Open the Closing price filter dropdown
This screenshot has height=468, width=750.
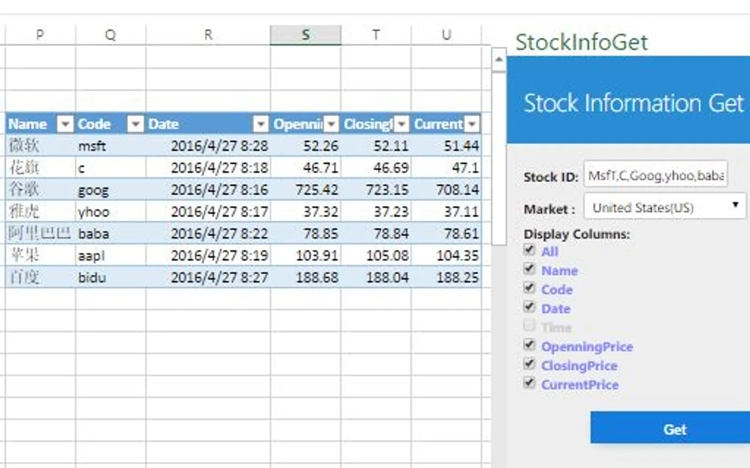pyautogui.click(x=402, y=124)
